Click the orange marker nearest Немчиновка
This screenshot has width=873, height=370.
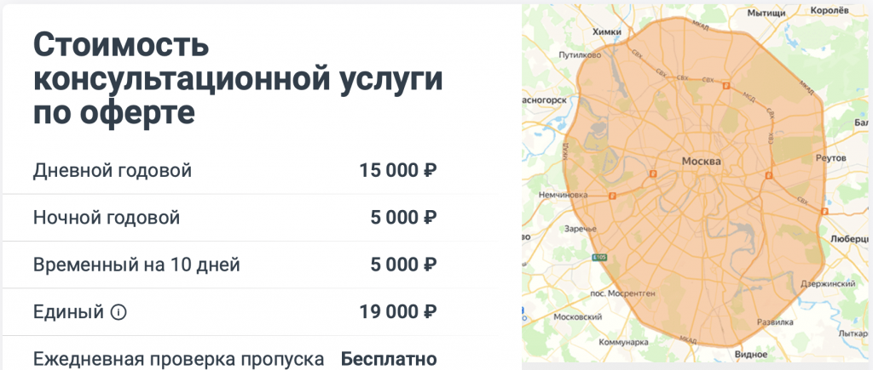tap(612, 196)
